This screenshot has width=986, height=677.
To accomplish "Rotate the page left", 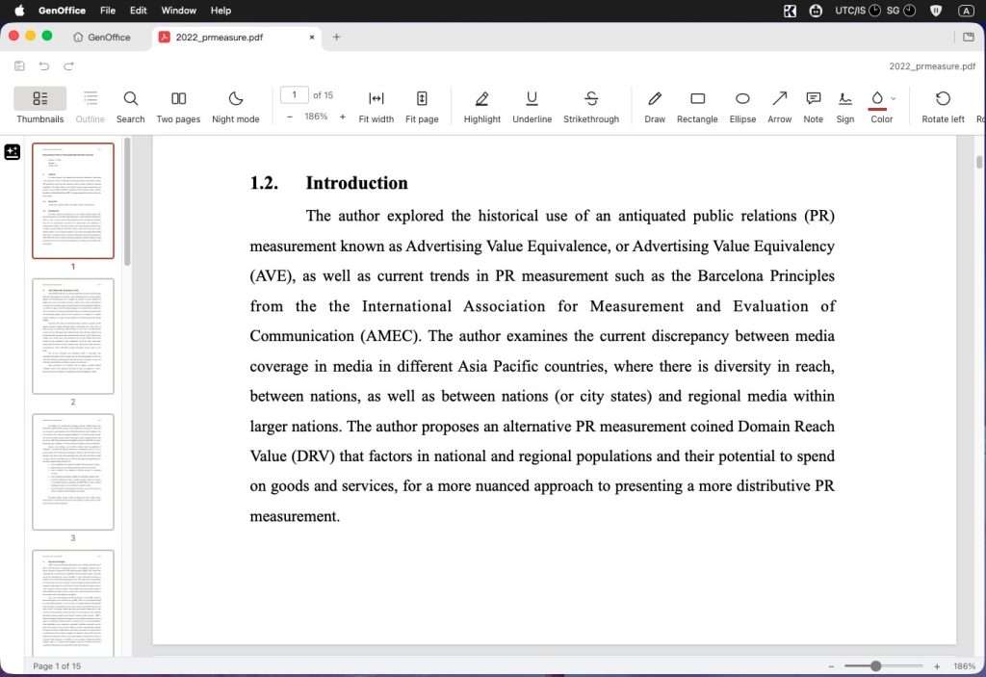I will (942, 106).
